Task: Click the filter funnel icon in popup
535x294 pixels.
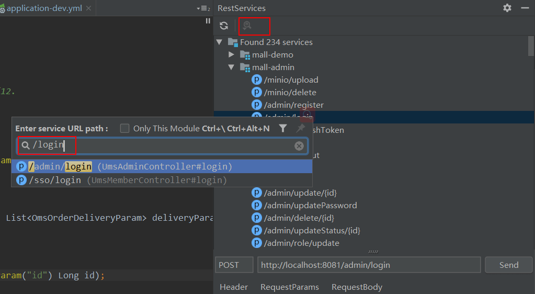Action: (x=283, y=128)
